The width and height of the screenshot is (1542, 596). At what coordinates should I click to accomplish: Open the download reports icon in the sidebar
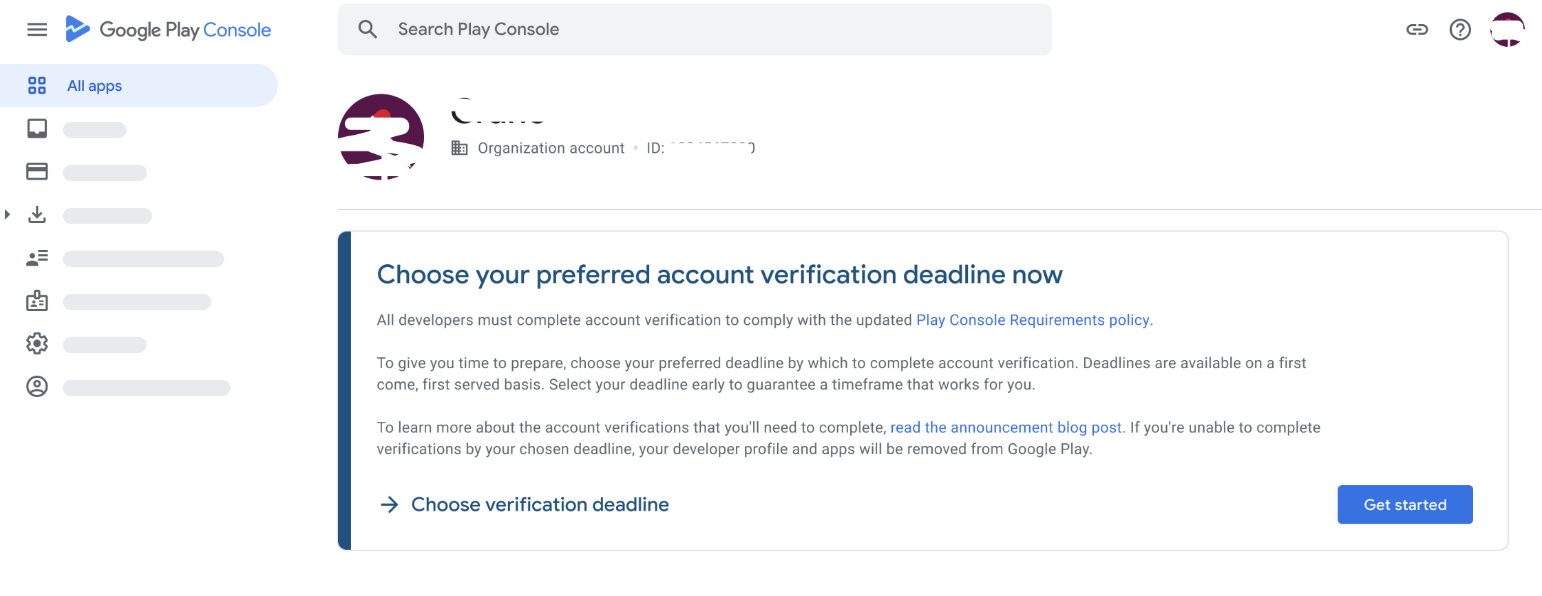[x=37, y=215]
